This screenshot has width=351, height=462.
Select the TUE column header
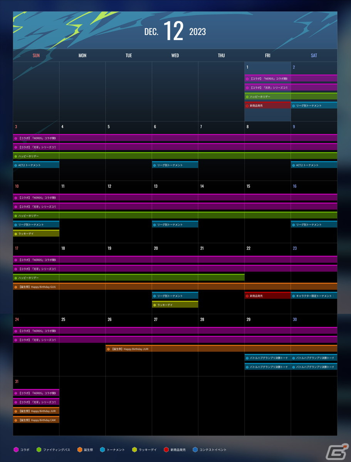coord(129,55)
